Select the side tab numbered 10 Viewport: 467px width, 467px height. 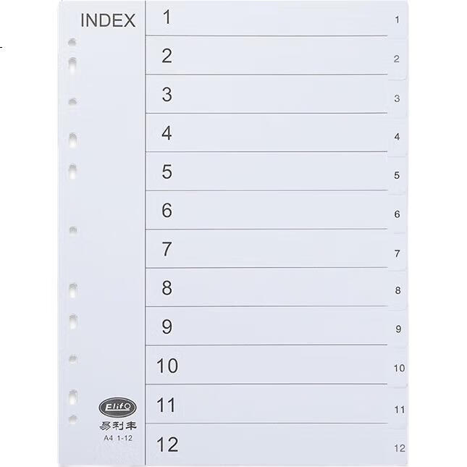(x=398, y=368)
